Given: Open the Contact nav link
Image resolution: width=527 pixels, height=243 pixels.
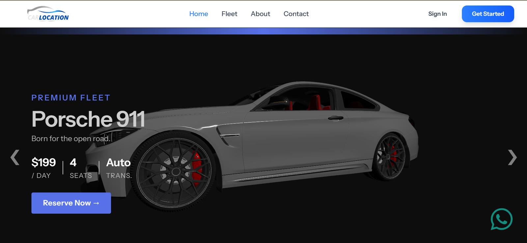Looking at the screenshot, I should pos(296,14).
